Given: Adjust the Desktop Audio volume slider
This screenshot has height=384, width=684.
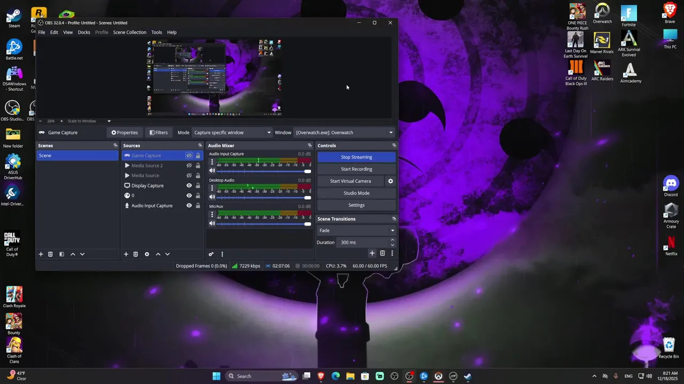Looking at the screenshot, I should (x=264, y=197).
